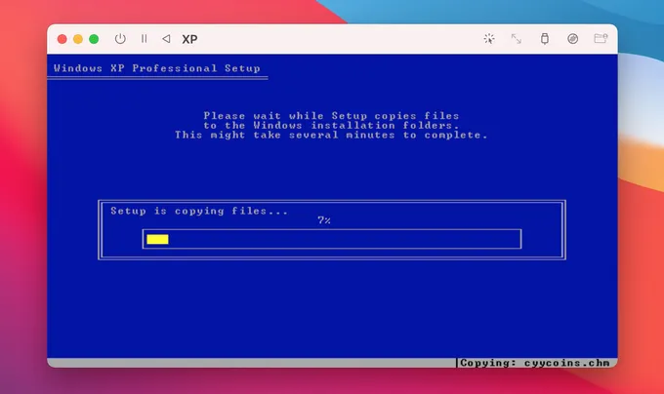664x394 pixels.
Task: Close the XP window with red button
Action: [62, 39]
